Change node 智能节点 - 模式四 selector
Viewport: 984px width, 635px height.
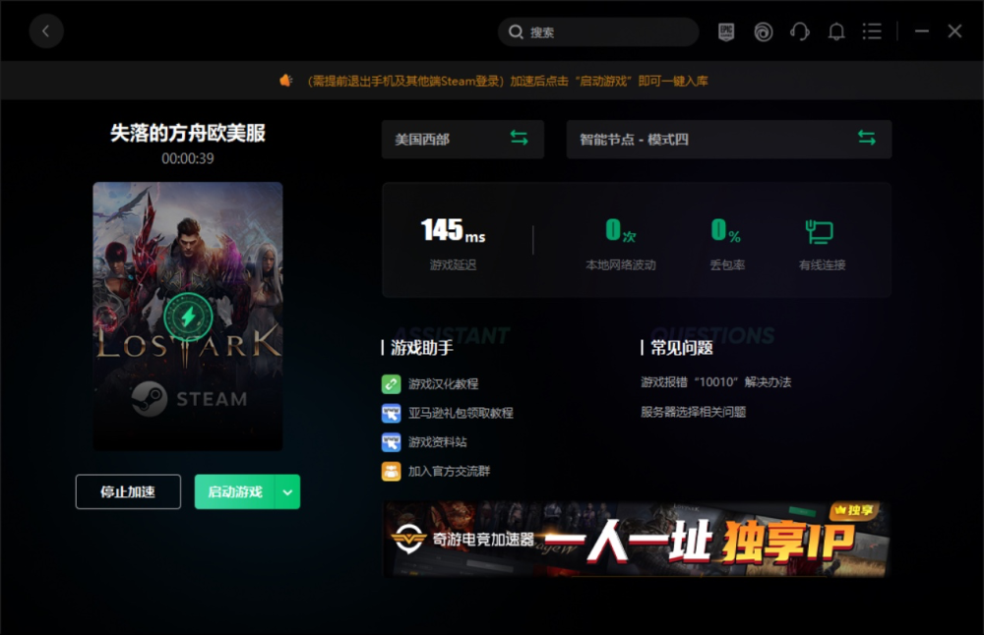pos(728,140)
